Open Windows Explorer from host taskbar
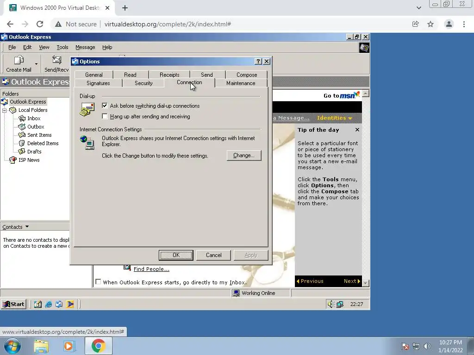Image resolution: width=474 pixels, height=355 pixels. pyautogui.click(x=41, y=346)
